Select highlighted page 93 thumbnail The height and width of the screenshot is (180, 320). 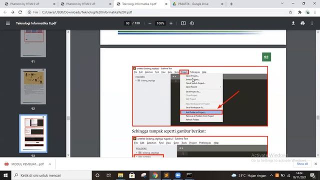click(x=33, y=133)
